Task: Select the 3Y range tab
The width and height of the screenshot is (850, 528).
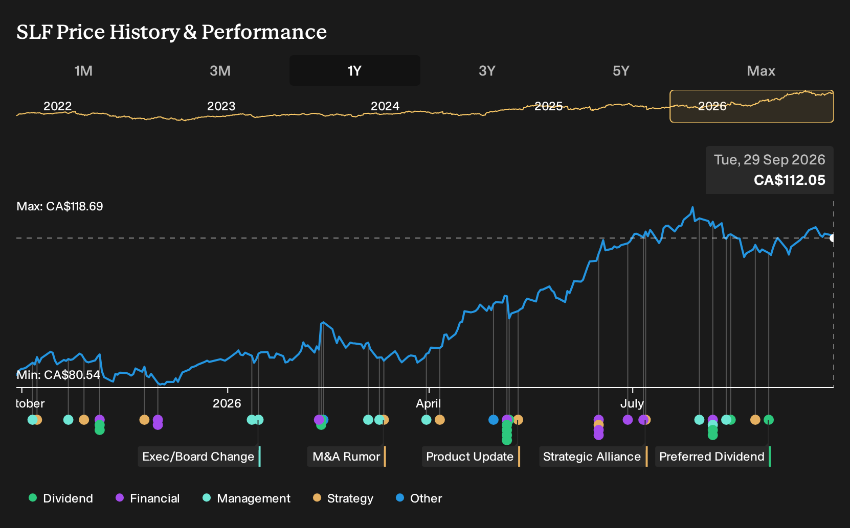Action: click(x=487, y=70)
